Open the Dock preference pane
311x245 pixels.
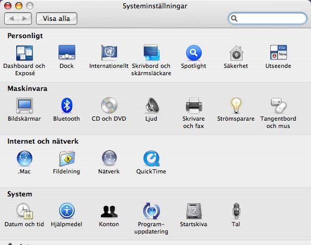(x=67, y=53)
